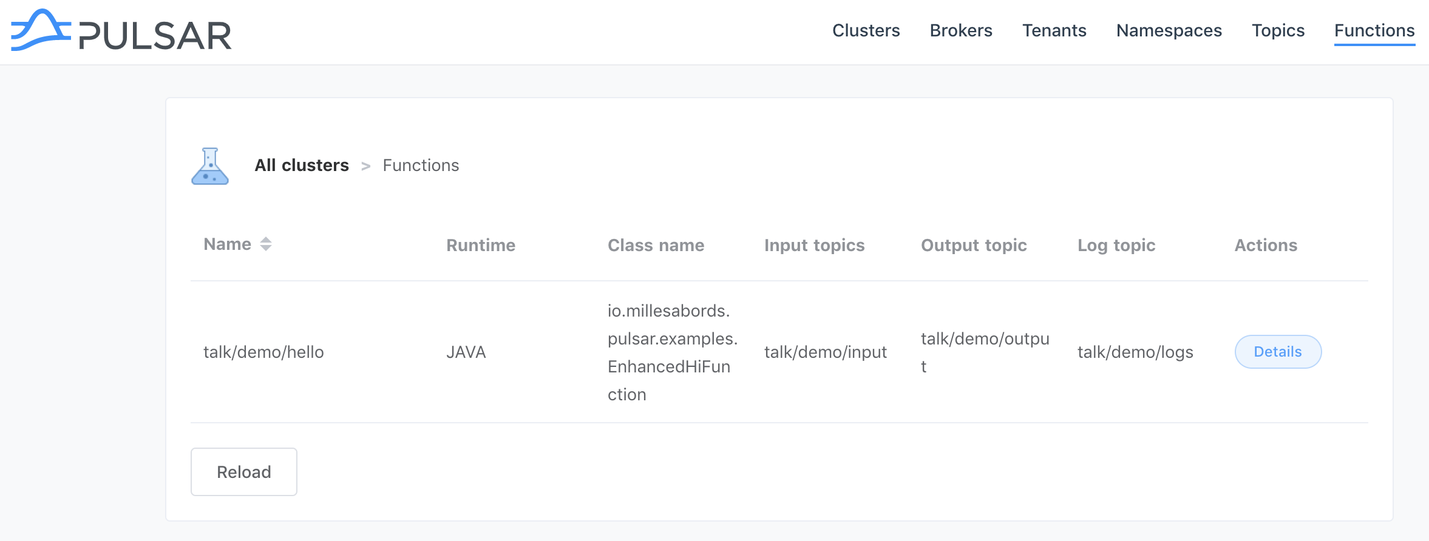Go to the Brokers page
Viewport: 1429px width, 541px height.
(x=960, y=30)
